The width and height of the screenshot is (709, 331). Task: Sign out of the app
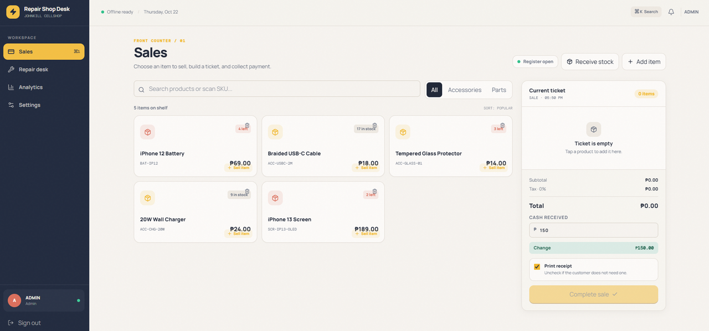point(24,323)
